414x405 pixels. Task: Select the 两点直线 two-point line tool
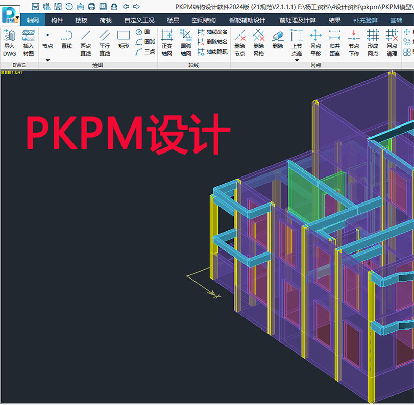(x=86, y=42)
